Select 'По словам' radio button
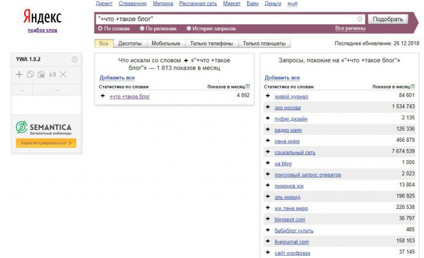The height and width of the screenshot is (258, 424). coord(101,28)
